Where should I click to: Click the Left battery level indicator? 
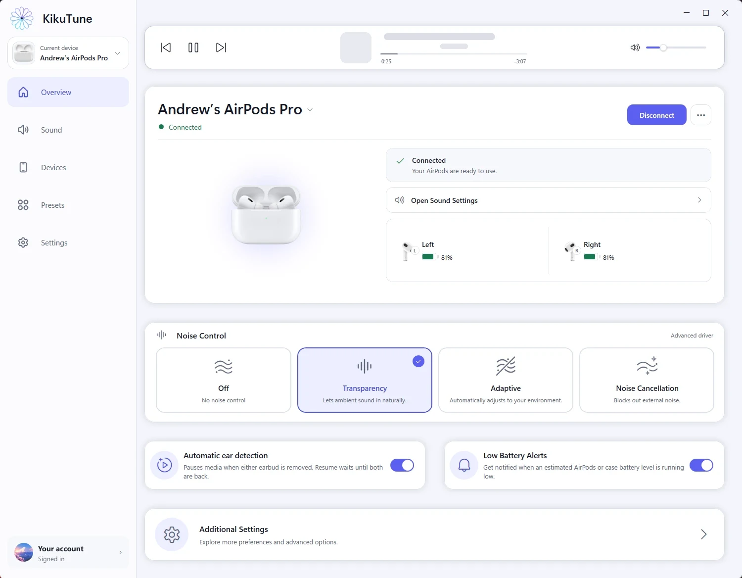pos(430,257)
